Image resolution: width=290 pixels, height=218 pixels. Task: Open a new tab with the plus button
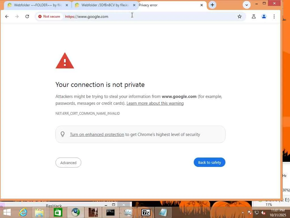212,5
